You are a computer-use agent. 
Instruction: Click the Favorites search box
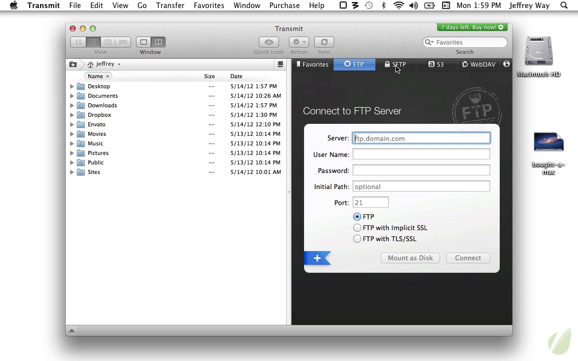pyautogui.click(x=465, y=42)
